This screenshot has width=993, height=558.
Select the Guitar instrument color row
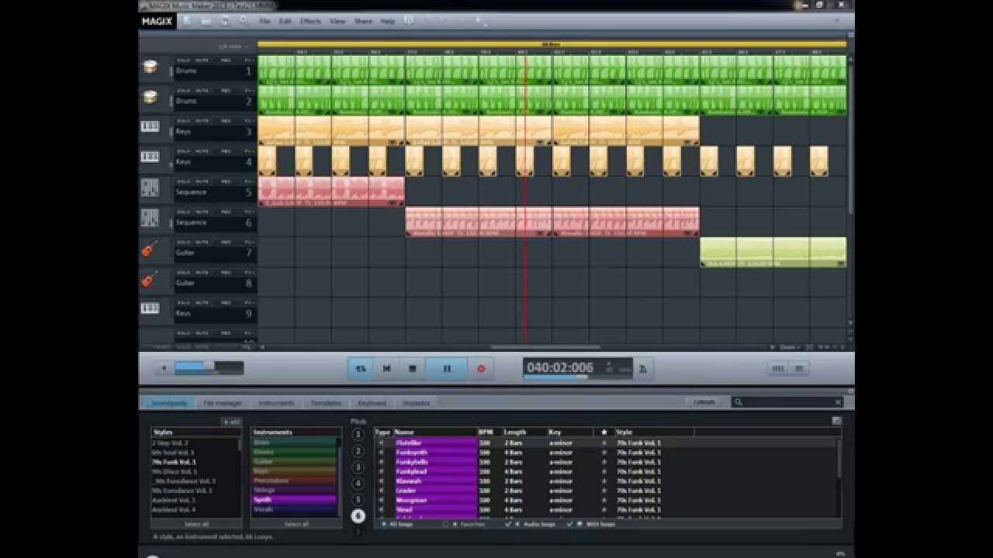[294, 461]
